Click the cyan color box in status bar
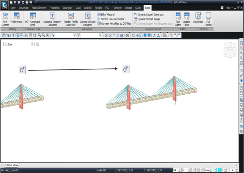 click(x=219, y=170)
